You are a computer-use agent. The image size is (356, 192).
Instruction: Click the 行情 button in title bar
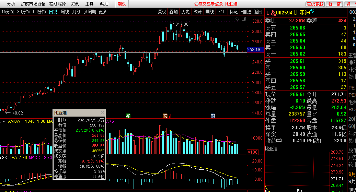click(335, 4)
